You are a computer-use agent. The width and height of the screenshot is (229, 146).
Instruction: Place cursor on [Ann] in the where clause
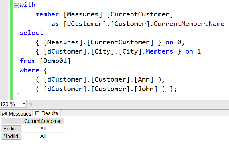pyautogui.click(x=144, y=80)
